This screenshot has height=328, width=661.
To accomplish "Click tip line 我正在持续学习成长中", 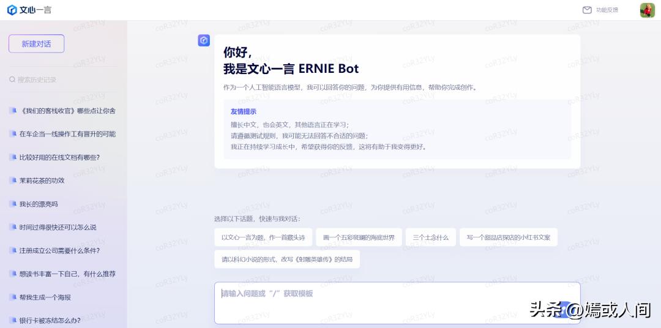I will (329, 147).
